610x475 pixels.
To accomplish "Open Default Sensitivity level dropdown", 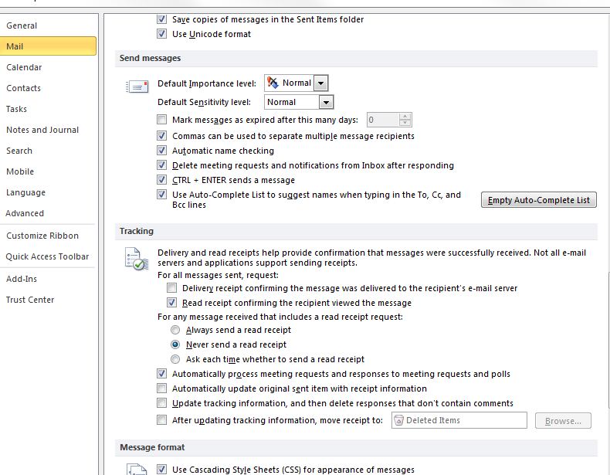I will (x=326, y=102).
